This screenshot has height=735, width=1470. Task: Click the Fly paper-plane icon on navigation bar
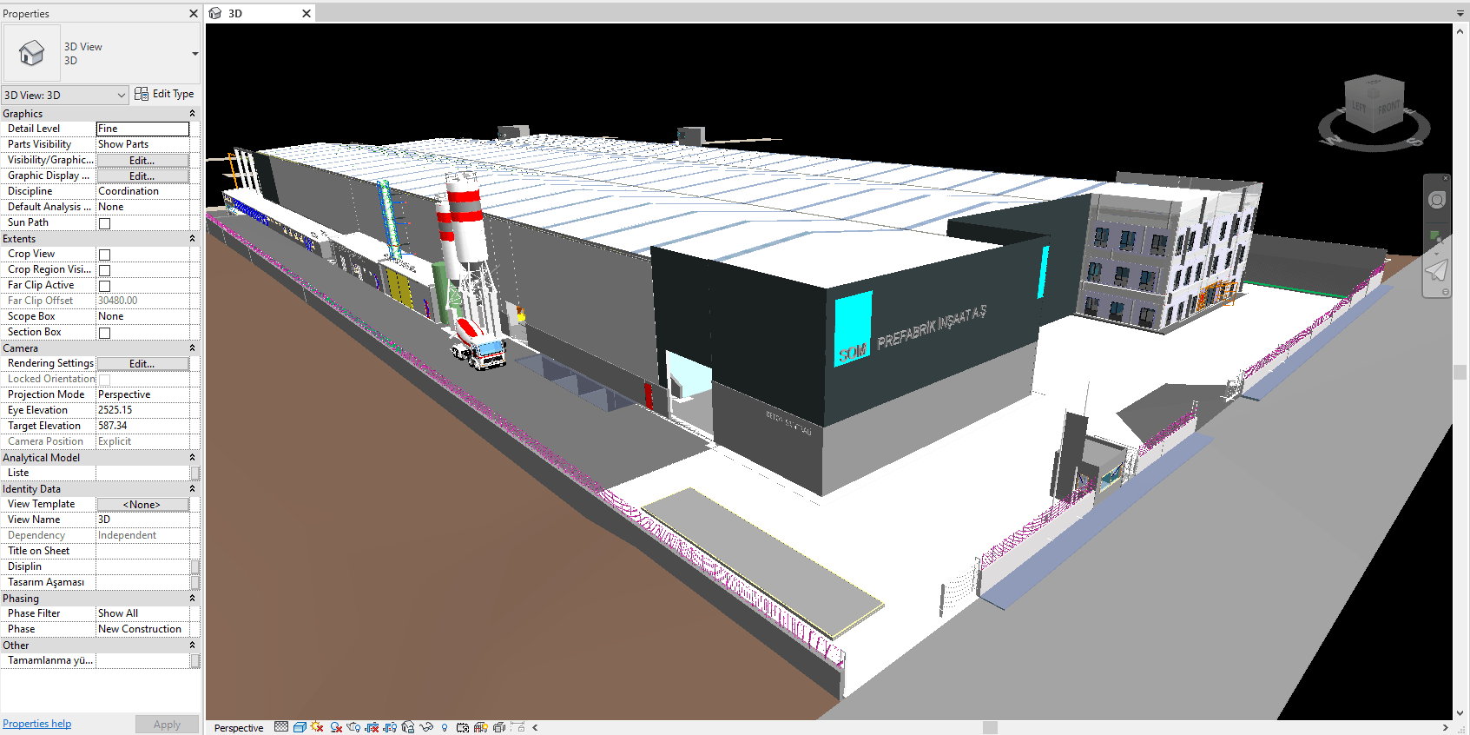click(1437, 270)
